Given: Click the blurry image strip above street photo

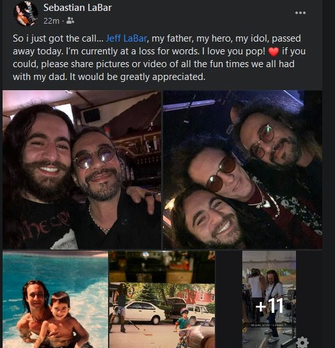Looking at the screenshot, I should 162,267.
